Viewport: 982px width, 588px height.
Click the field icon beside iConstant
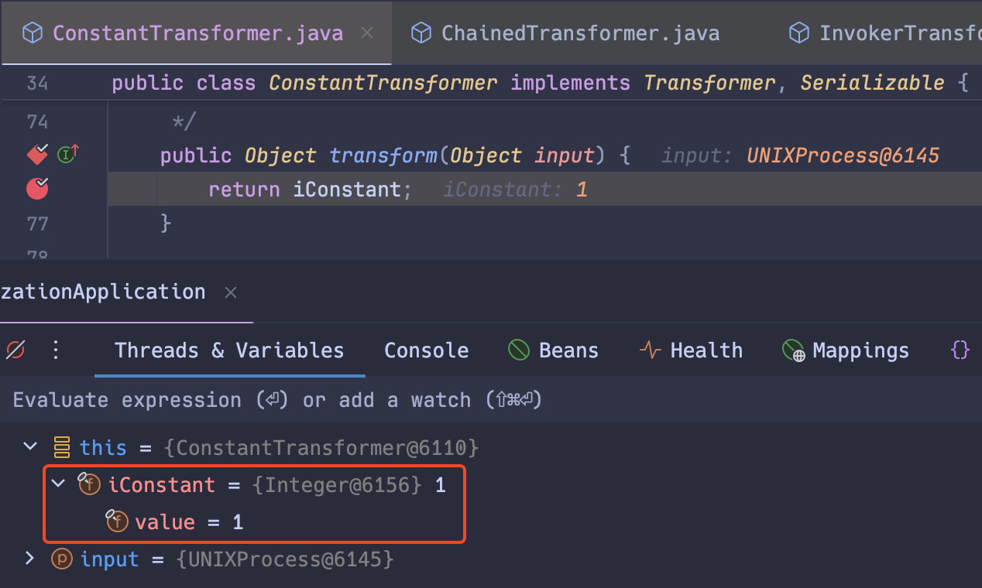pyautogui.click(x=88, y=484)
